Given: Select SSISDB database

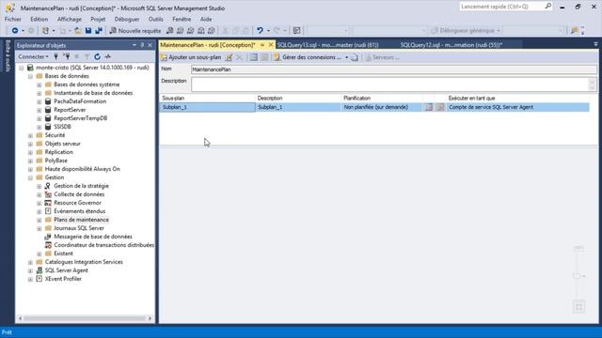Looking at the screenshot, I should (x=62, y=127).
